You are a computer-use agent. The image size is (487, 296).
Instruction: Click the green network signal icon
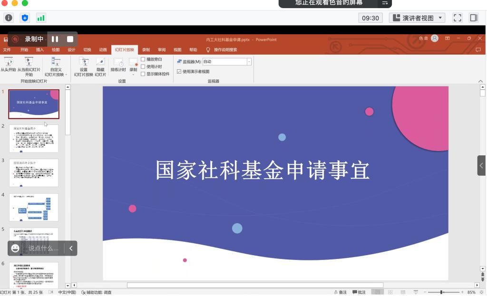[41, 18]
